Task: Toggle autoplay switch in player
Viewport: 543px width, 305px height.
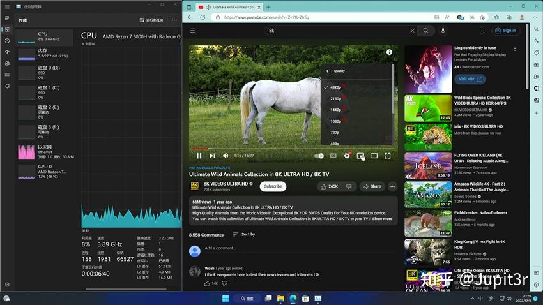Action: (x=319, y=156)
